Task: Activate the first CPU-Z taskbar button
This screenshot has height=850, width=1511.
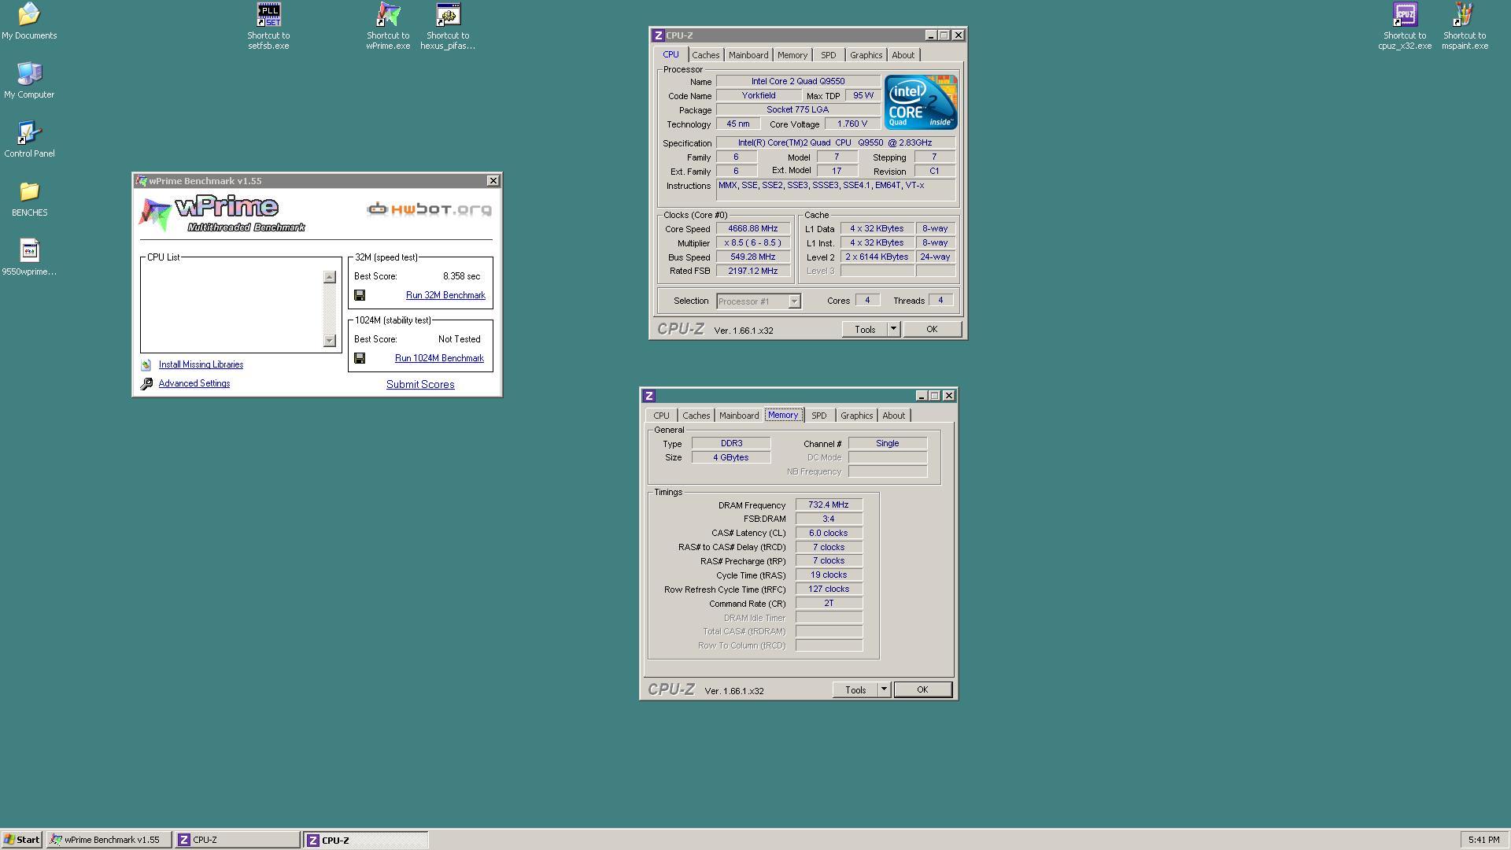Action: 237,840
